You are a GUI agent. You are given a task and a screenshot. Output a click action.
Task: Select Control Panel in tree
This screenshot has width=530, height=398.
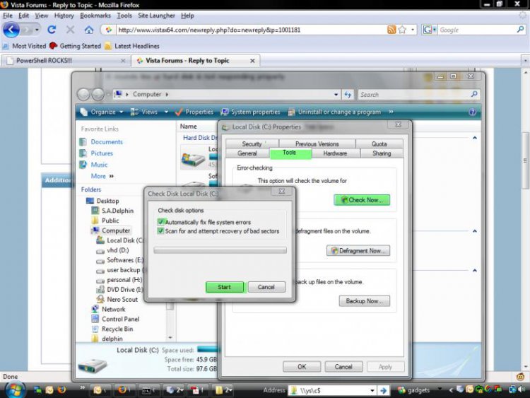pyautogui.click(x=120, y=319)
